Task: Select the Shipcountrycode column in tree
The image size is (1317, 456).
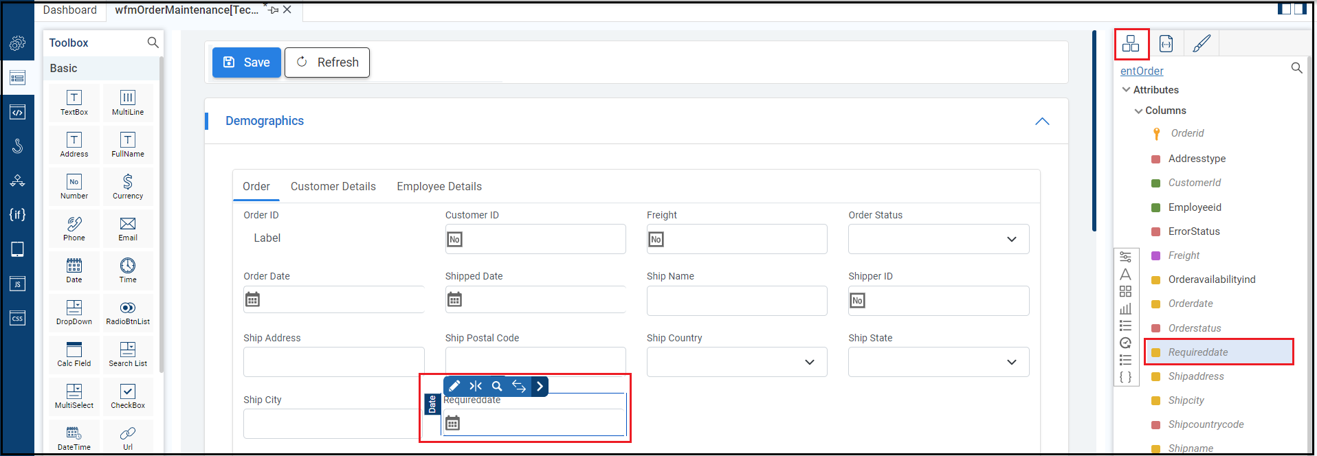Action: tap(1206, 424)
